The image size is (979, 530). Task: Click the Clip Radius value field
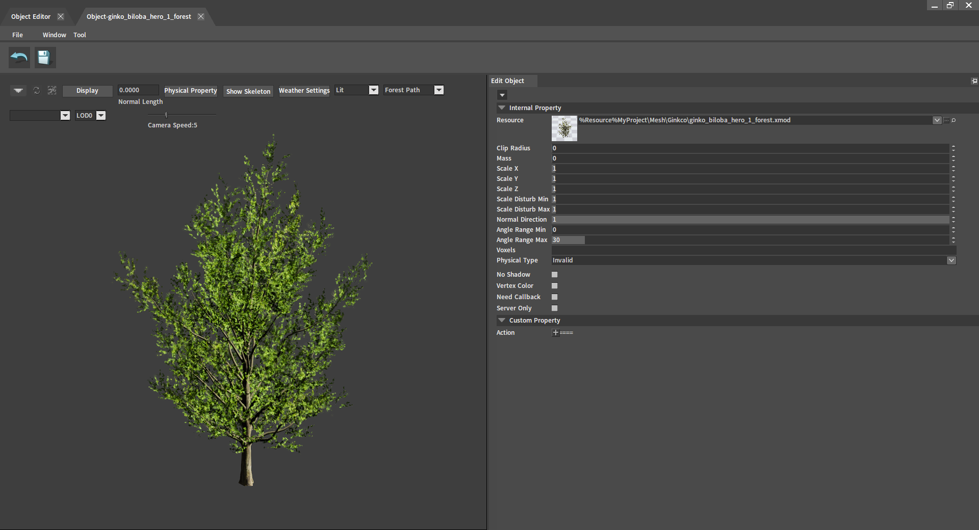(751, 148)
